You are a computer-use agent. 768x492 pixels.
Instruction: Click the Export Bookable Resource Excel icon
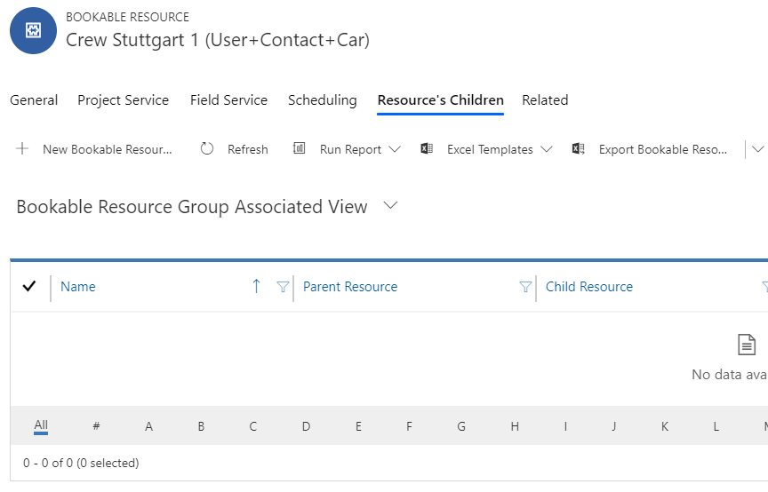(x=579, y=148)
